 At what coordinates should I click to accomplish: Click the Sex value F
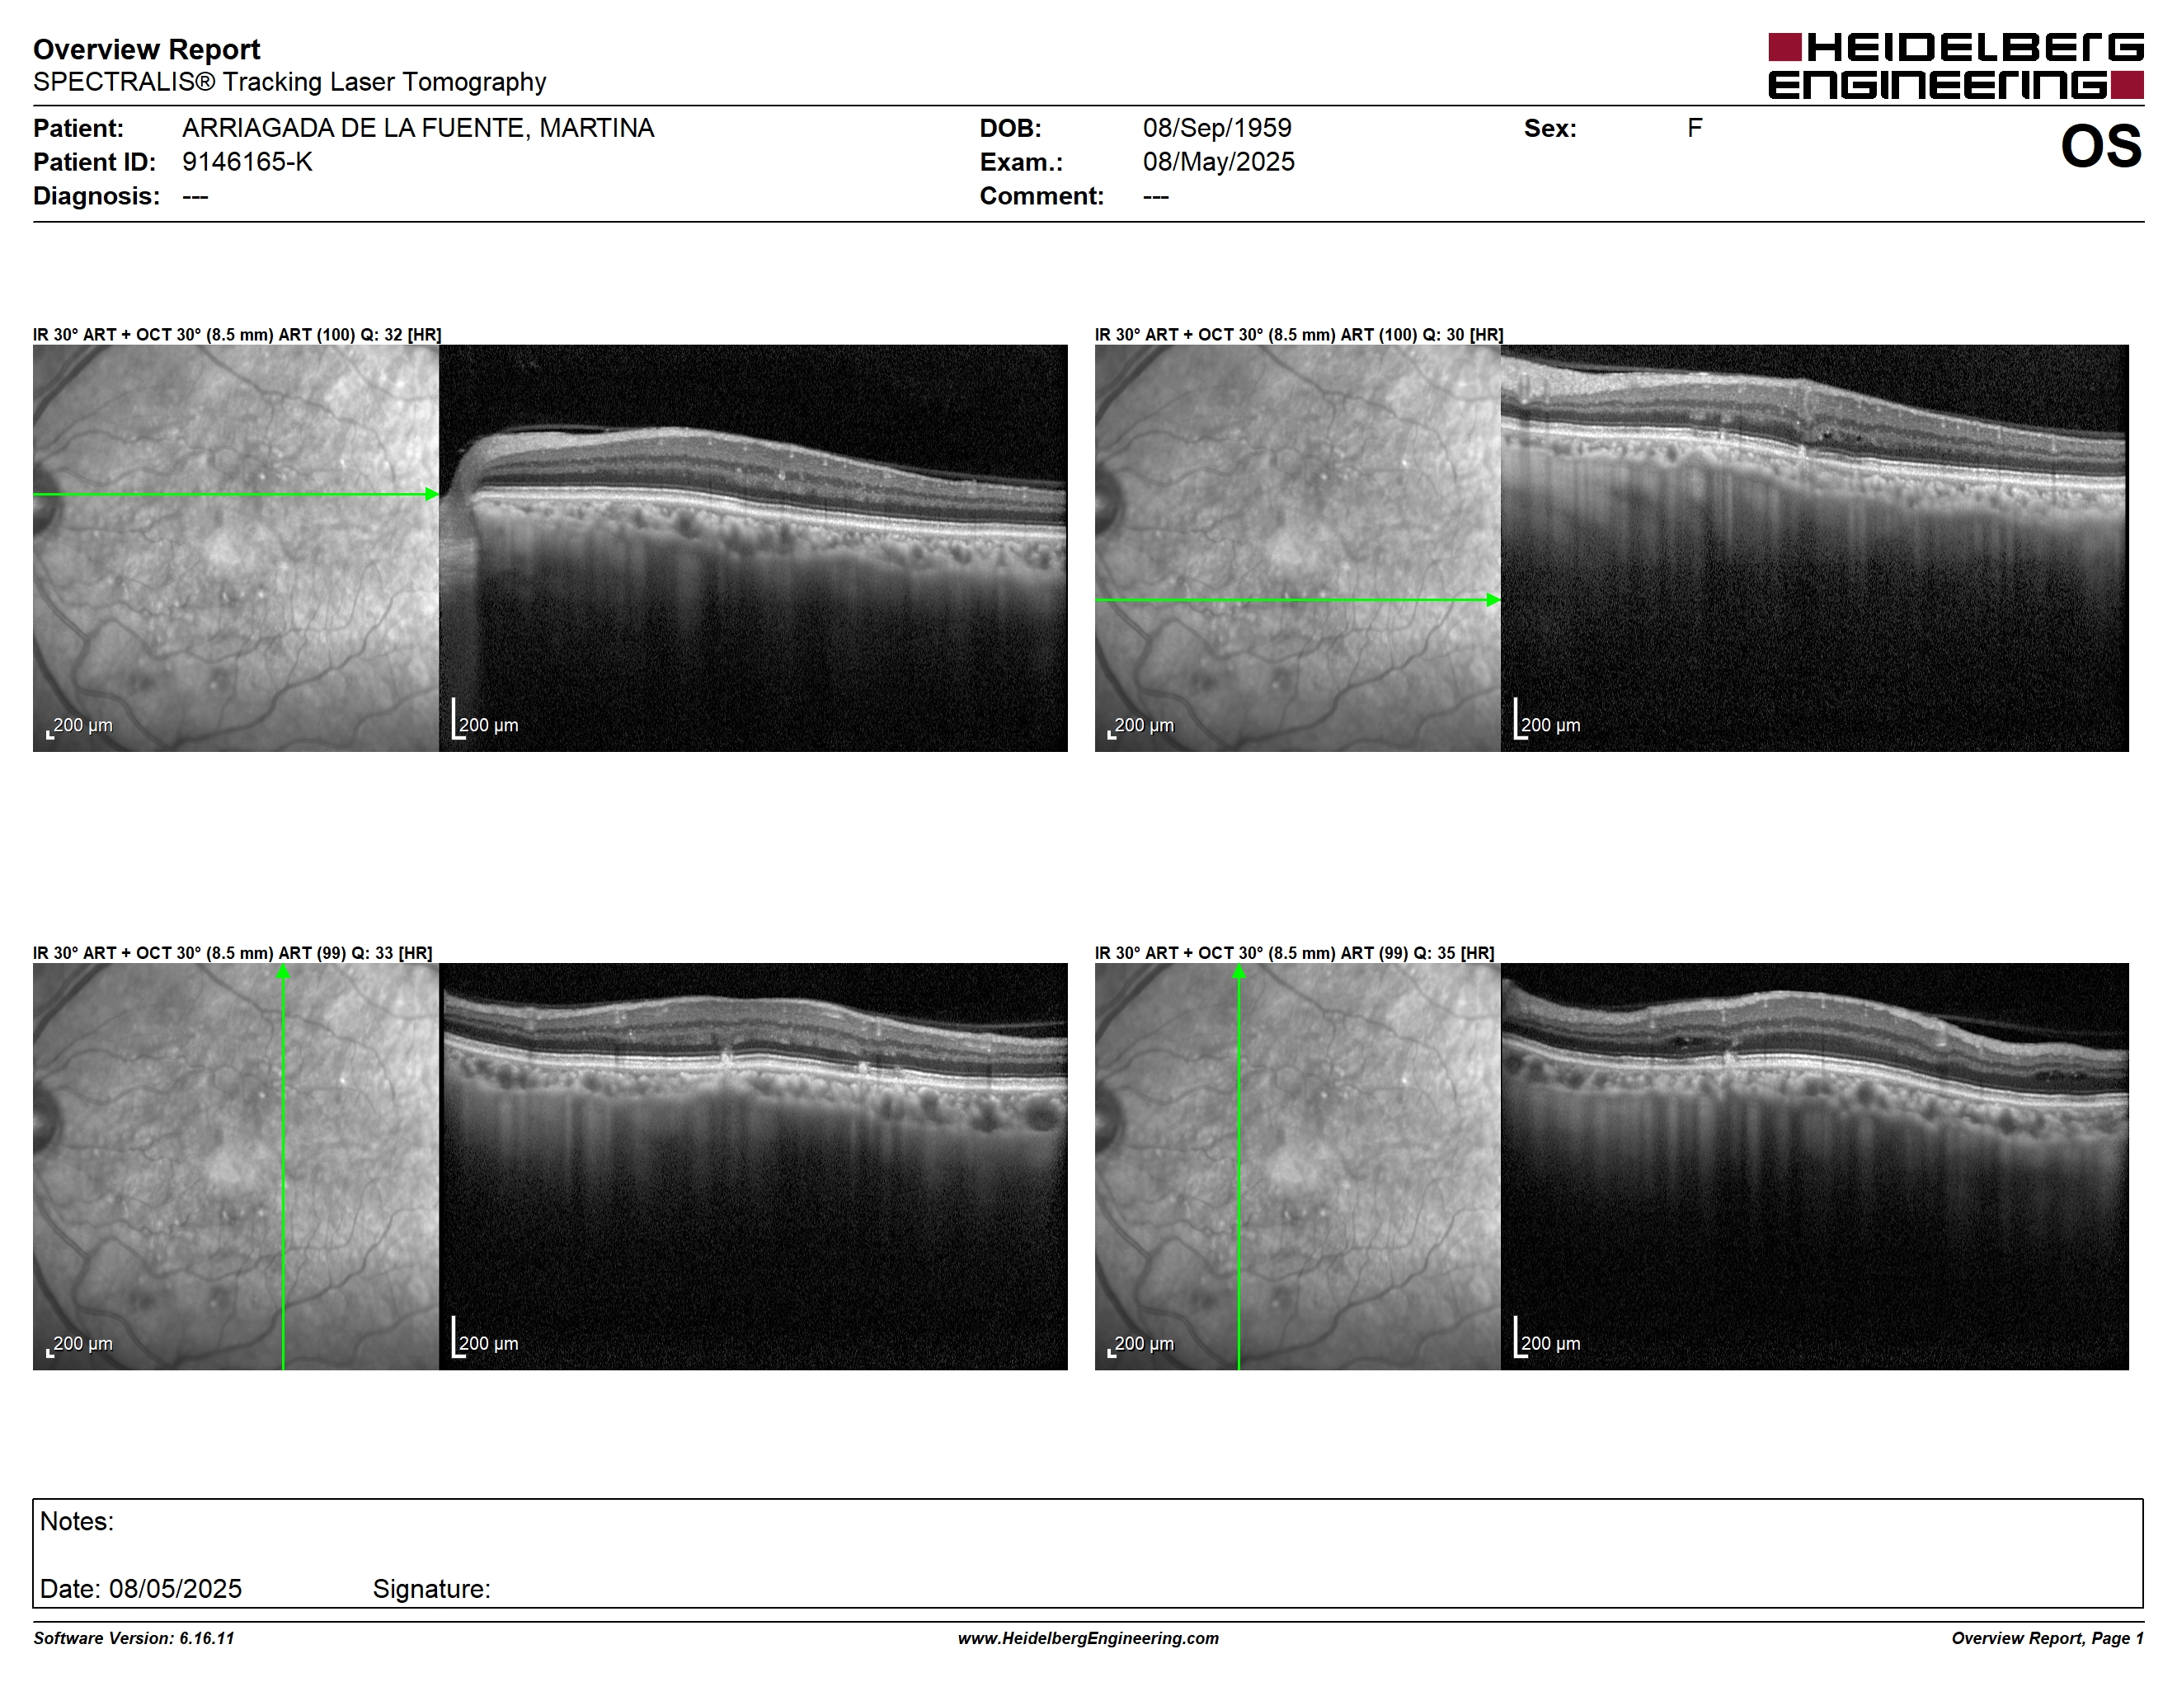1695,129
